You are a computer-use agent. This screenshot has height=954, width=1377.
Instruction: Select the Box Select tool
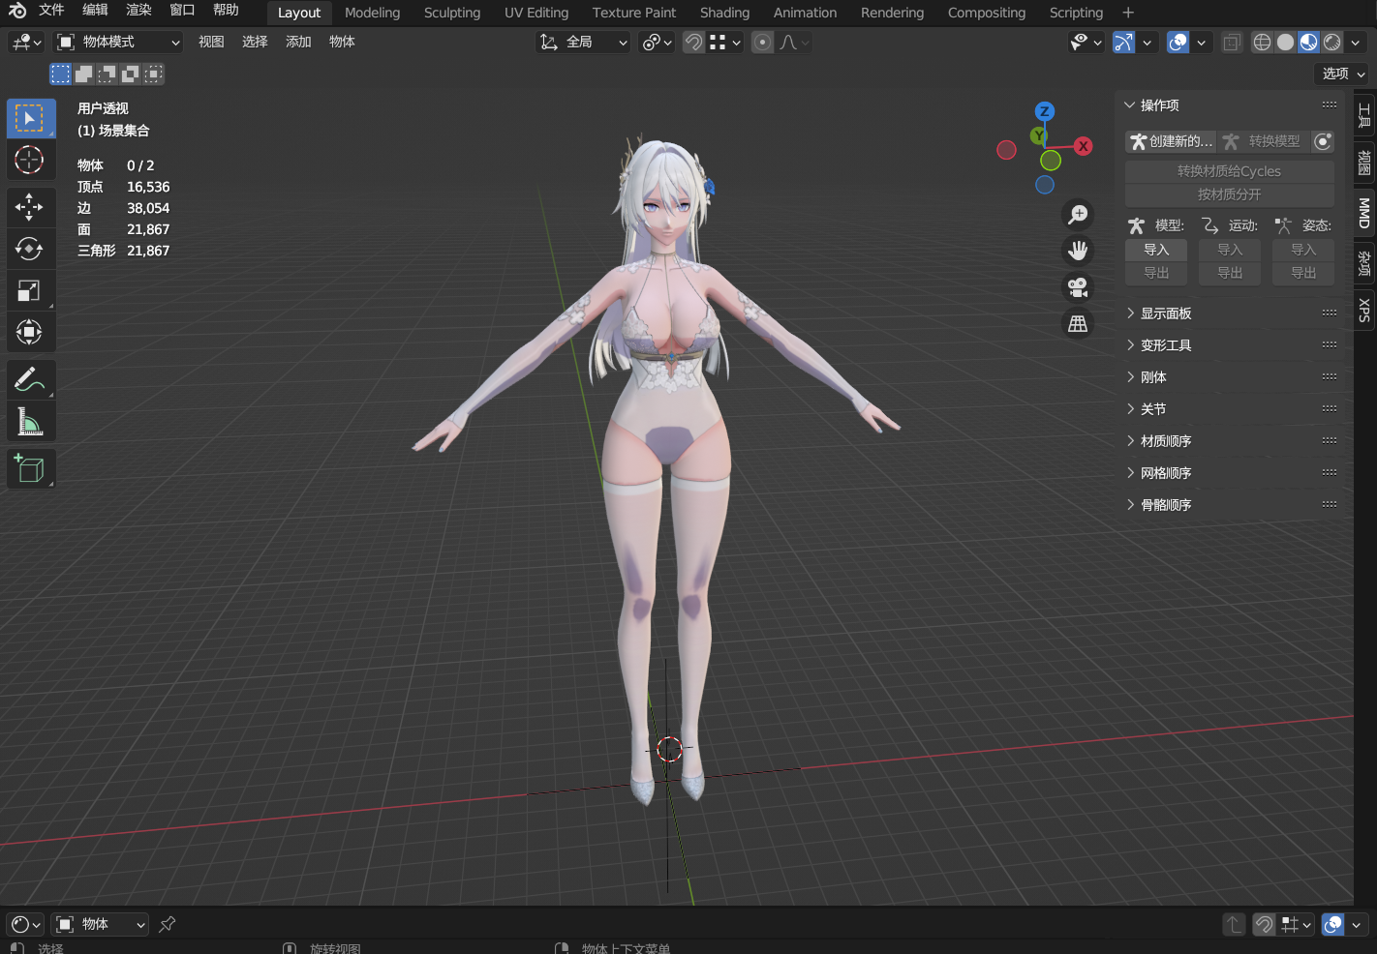31,118
